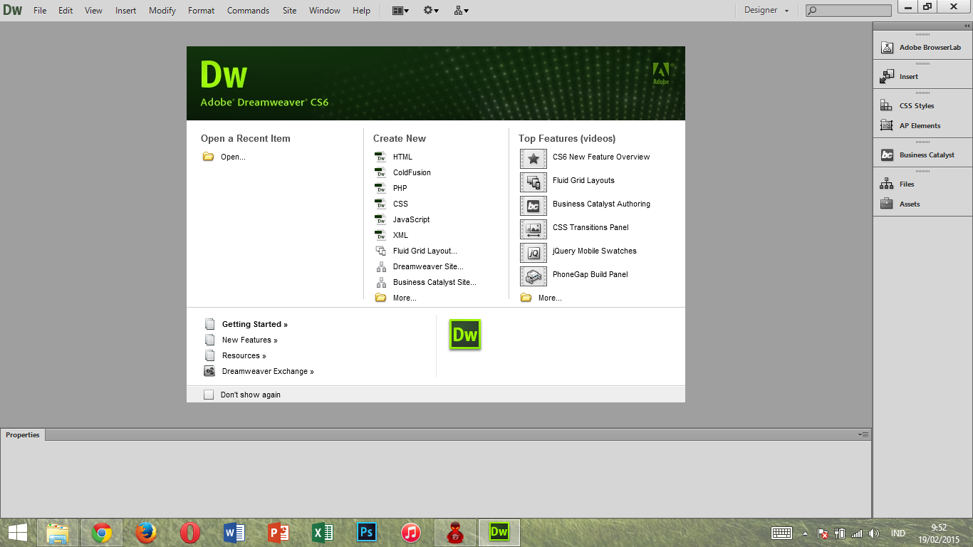Create a new CSS document
The image size is (973, 547).
(400, 204)
